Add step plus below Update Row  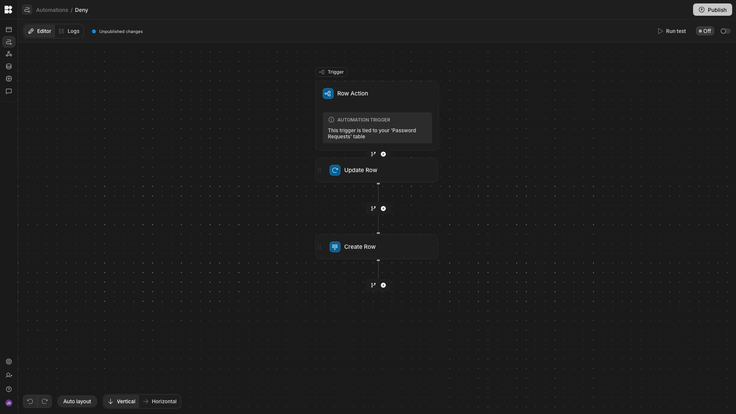(x=383, y=209)
